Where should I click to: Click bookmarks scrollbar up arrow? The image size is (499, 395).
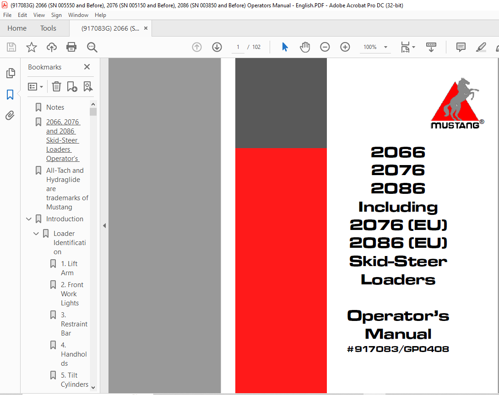tap(93, 104)
